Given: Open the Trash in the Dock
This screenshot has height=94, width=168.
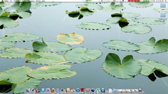Looking at the screenshot, I should pyautogui.click(x=140, y=90).
